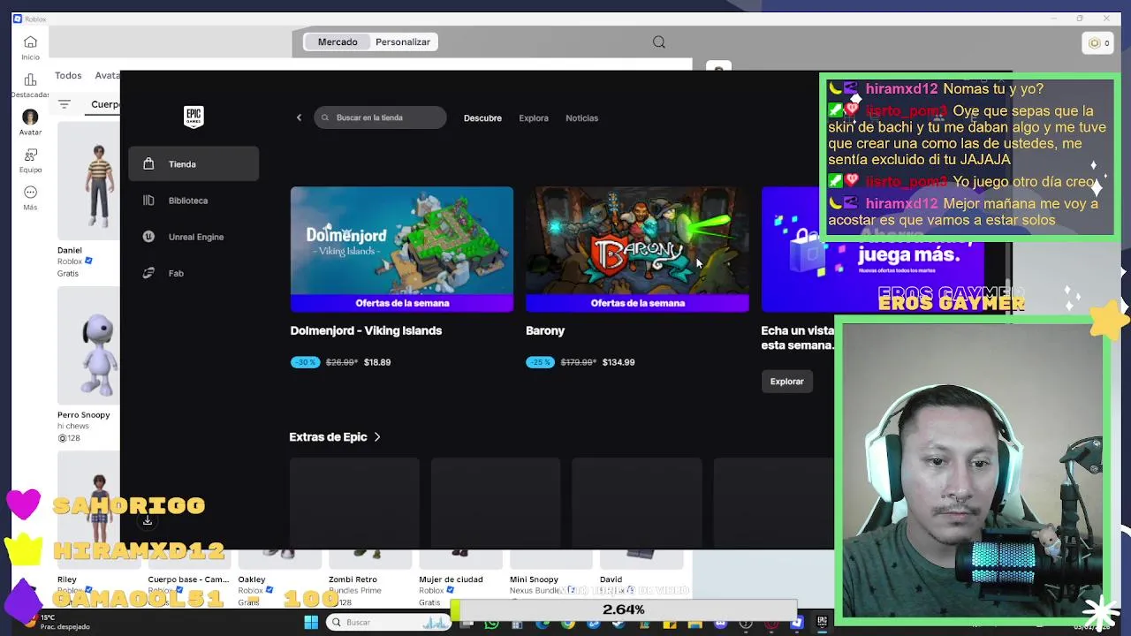Open Fab in the Epic sidebar
The image size is (1131, 636).
(x=194, y=273)
